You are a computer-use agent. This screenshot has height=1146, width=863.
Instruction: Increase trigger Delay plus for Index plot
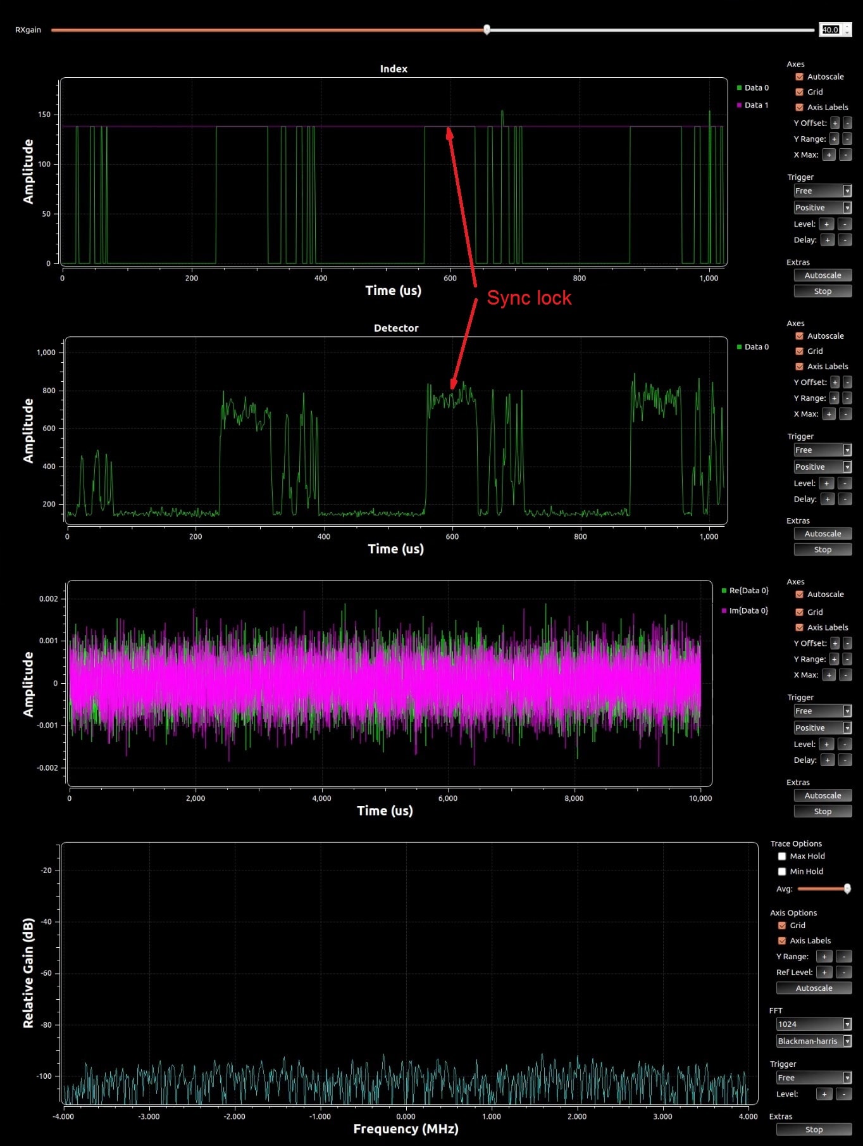point(828,240)
